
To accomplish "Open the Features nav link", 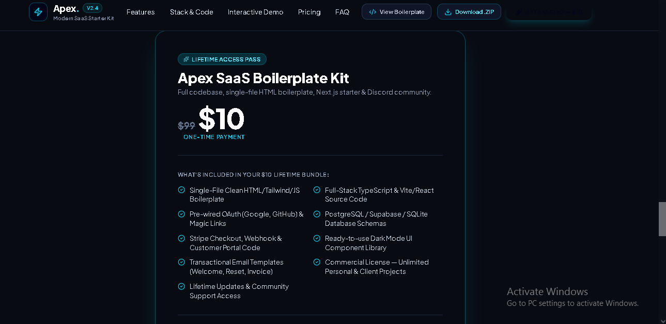I will [x=141, y=12].
